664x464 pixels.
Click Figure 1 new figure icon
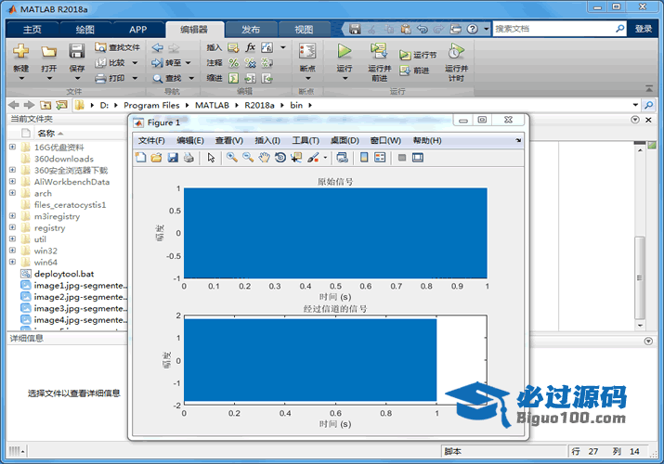point(140,158)
